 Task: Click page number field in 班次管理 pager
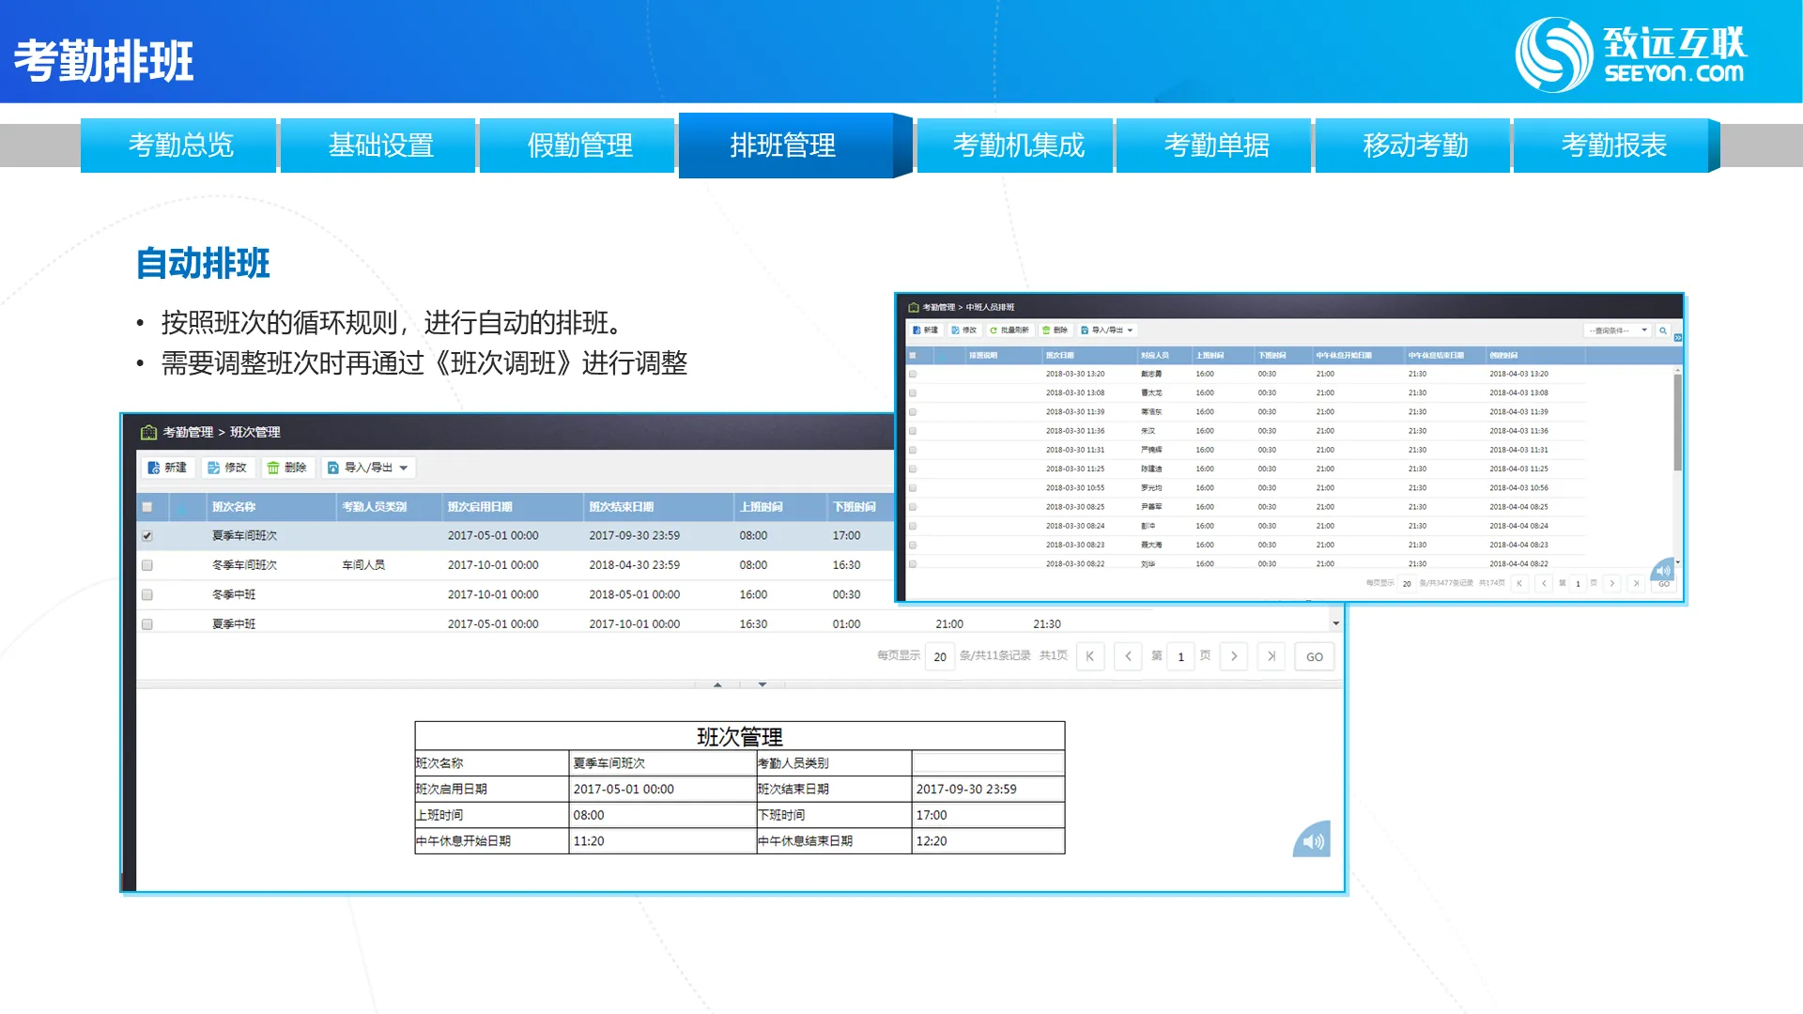pyautogui.click(x=1180, y=656)
